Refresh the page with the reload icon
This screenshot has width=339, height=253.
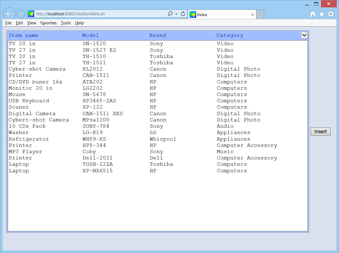(183, 14)
